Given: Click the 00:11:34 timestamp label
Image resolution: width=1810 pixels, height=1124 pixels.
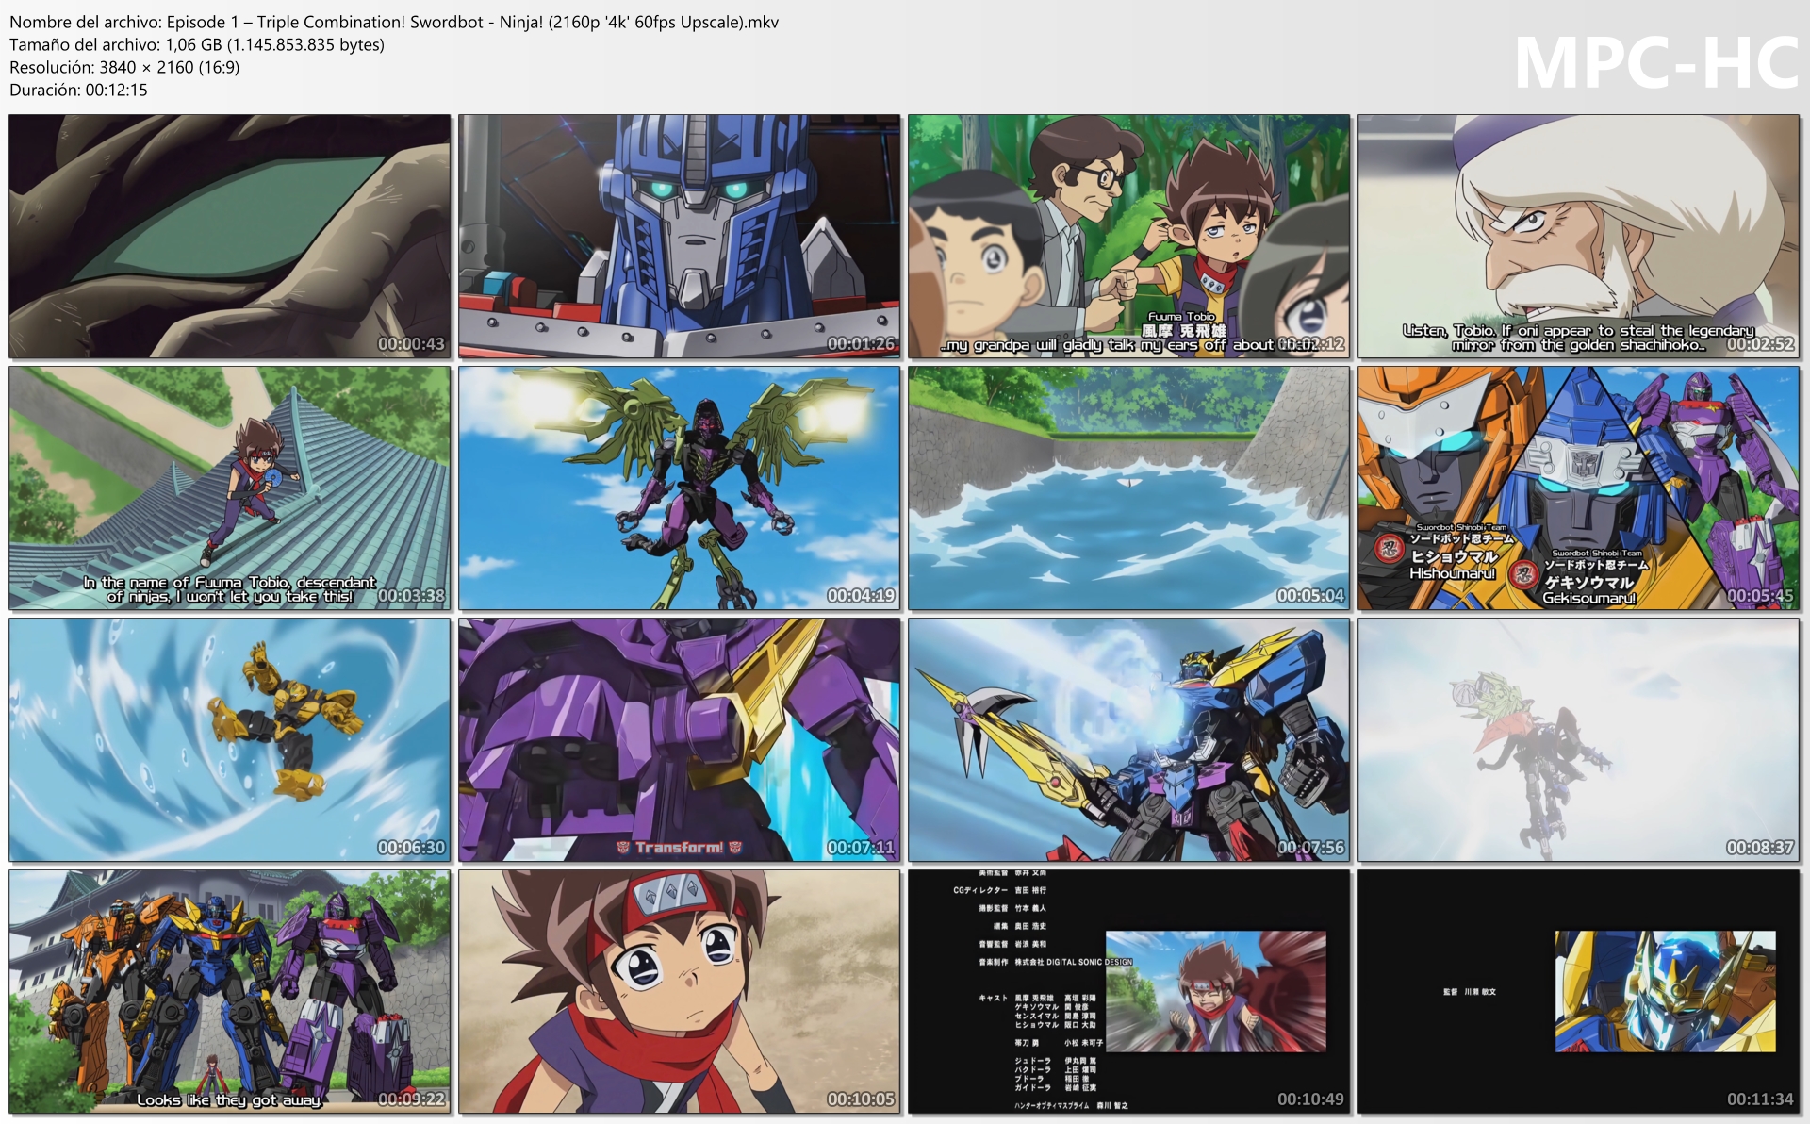Looking at the screenshot, I should (1760, 1099).
